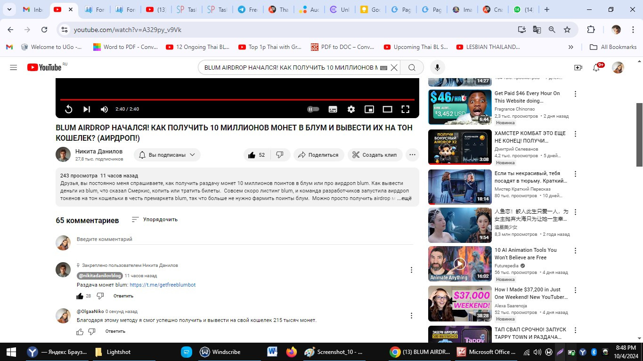Open 'Get Paid $46 Every Hour' thumbnail
Image resolution: width=643 pixels, height=361 pixels.
(460, 107)
